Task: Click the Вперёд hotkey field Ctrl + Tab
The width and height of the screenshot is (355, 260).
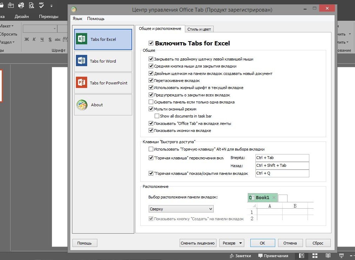Action: (282, 158)
